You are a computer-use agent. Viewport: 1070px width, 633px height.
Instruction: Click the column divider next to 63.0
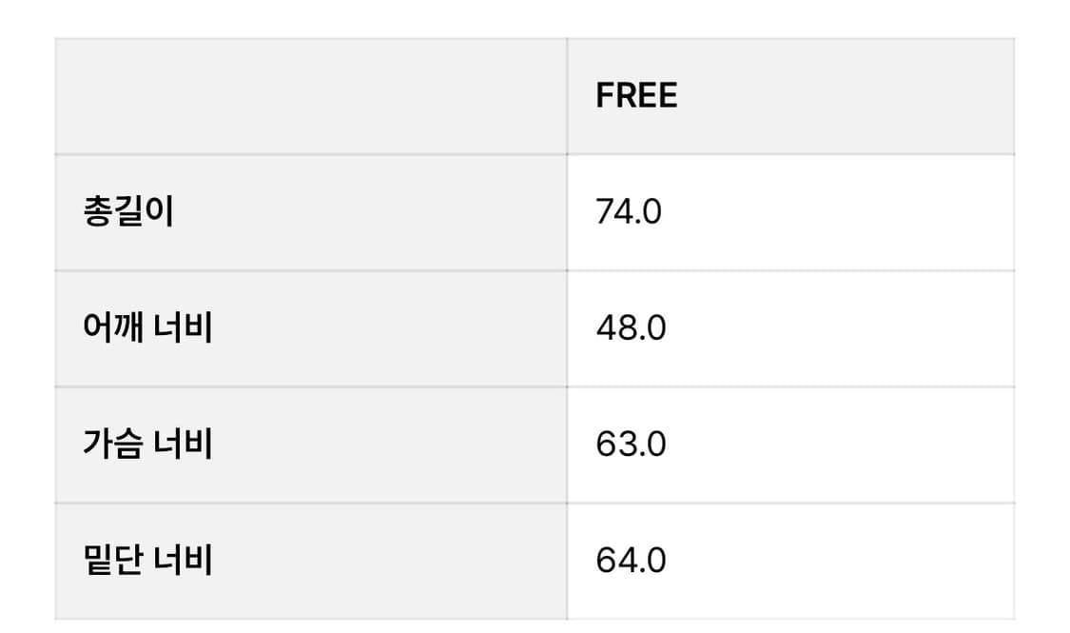(x=567, y=445)
